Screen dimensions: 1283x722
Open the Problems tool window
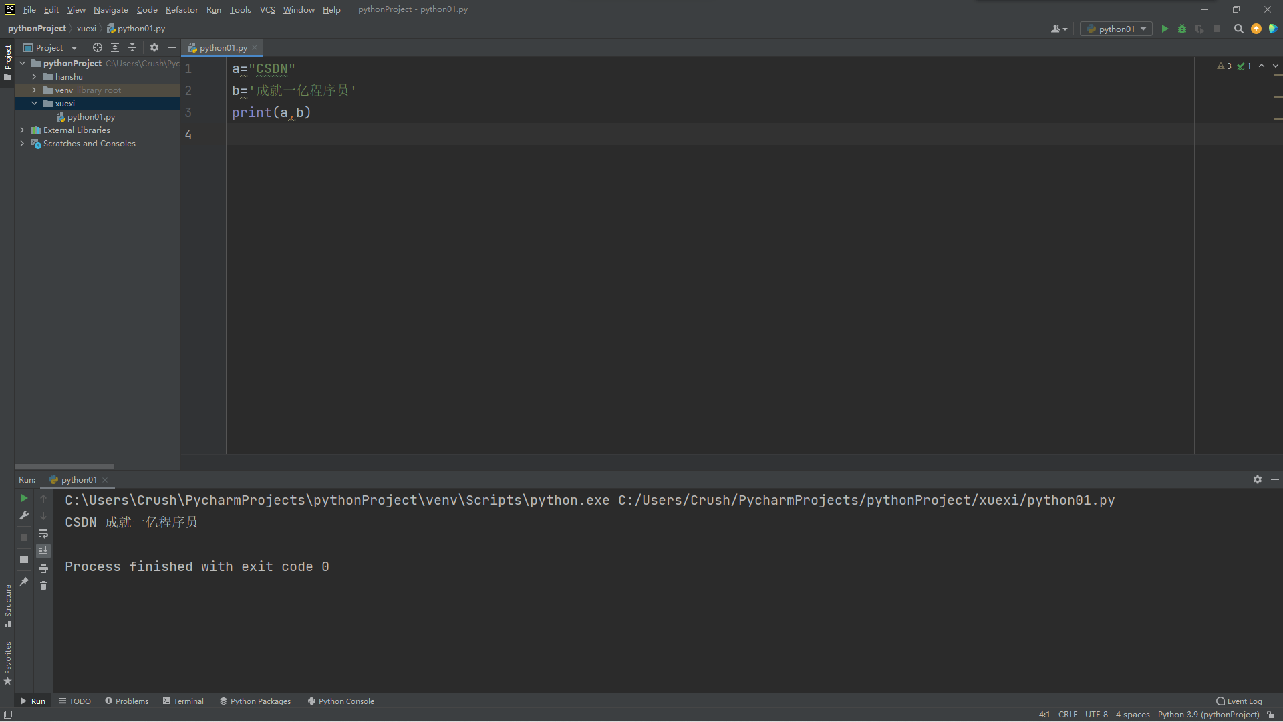126,701
